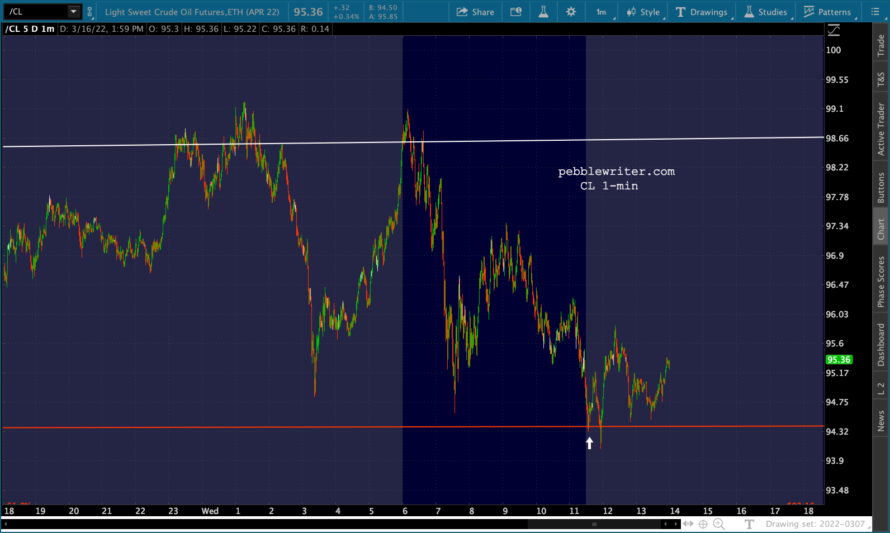Click the pebblewriter.com text annotation
The image size is (890, 533).
pos(617,172)
